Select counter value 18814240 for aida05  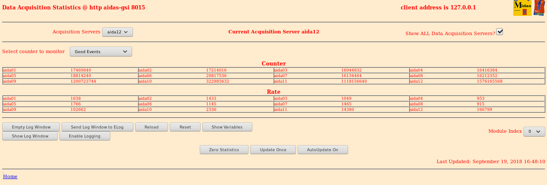pos(81,76)
